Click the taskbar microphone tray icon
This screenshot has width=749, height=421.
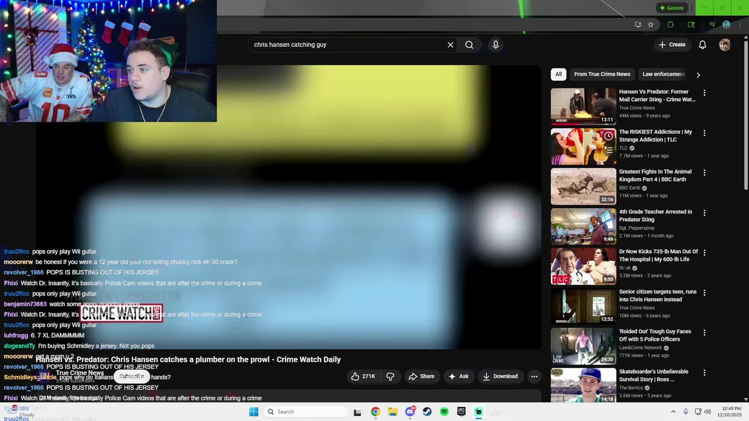[x=686, y=412]
